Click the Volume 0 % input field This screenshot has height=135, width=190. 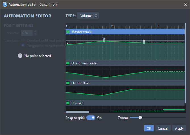click(27, 33)
